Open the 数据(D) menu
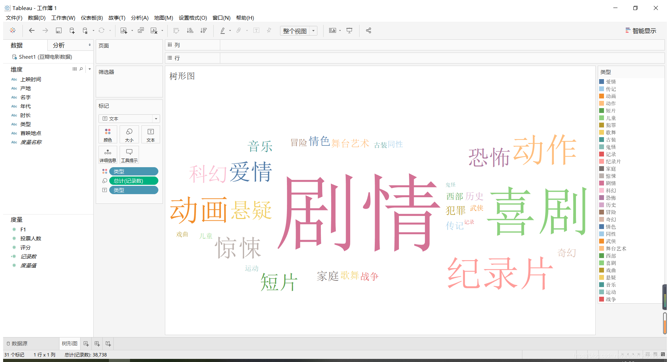670x362 pixels. point(37,18)
